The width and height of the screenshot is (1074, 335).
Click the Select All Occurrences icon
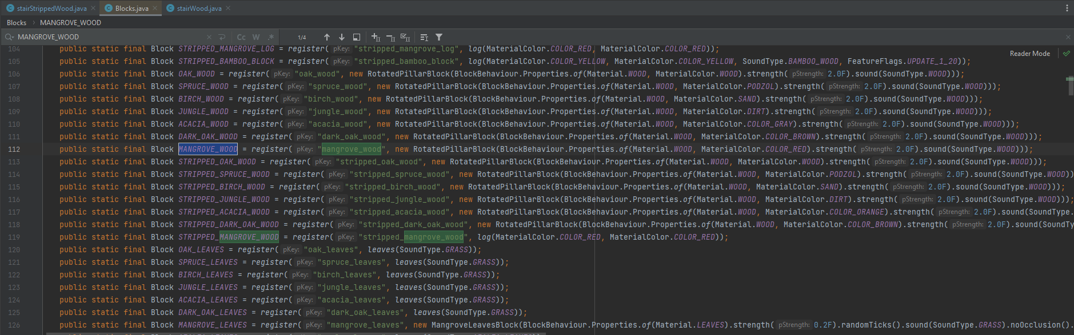tap(405, 37)
